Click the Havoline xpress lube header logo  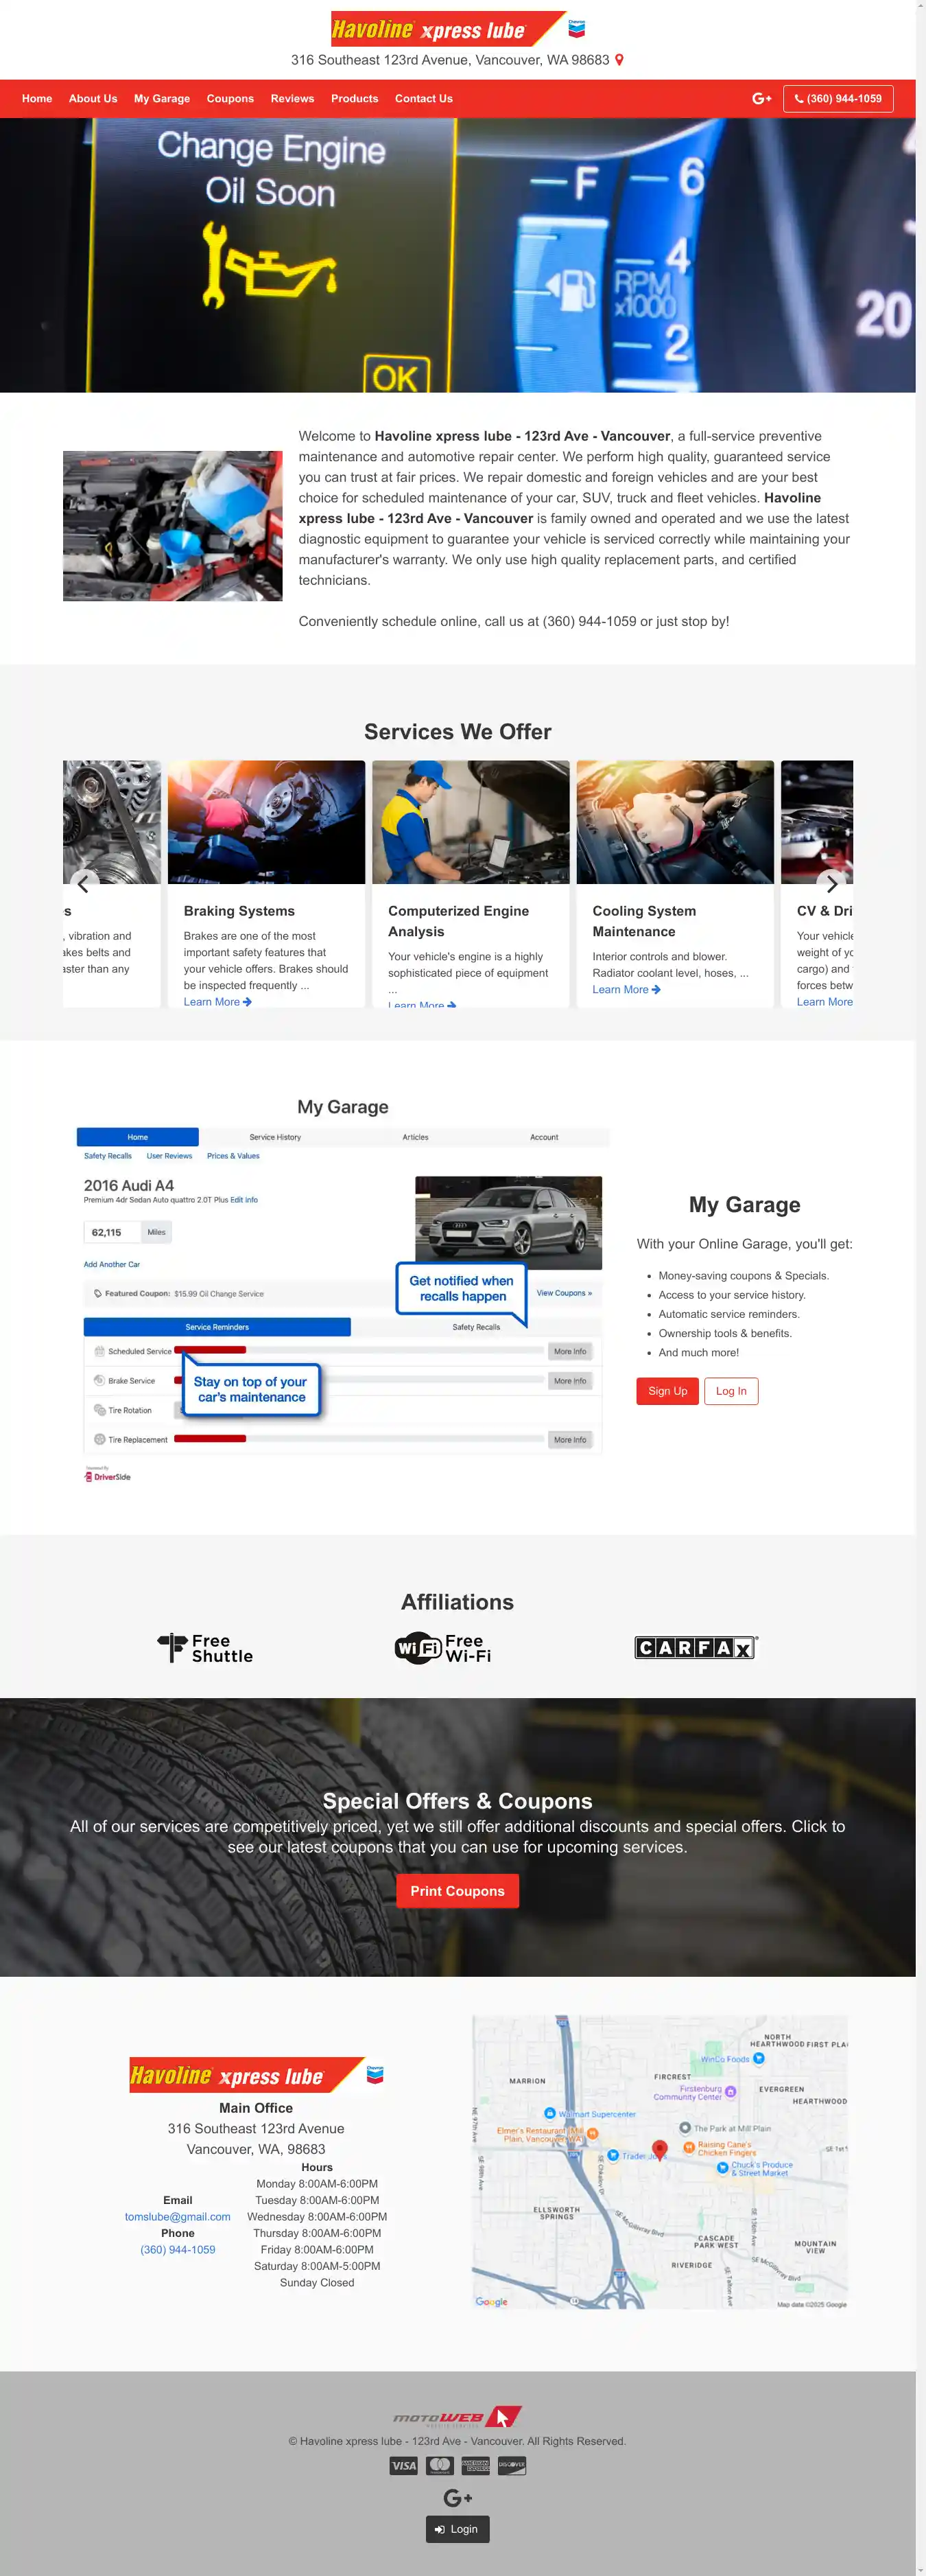(458, 29)
